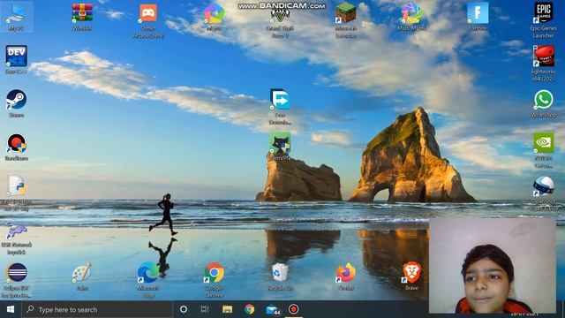Open the My PC desktop icon
This screenshot has height=318, width=565.
pos(16,18)
